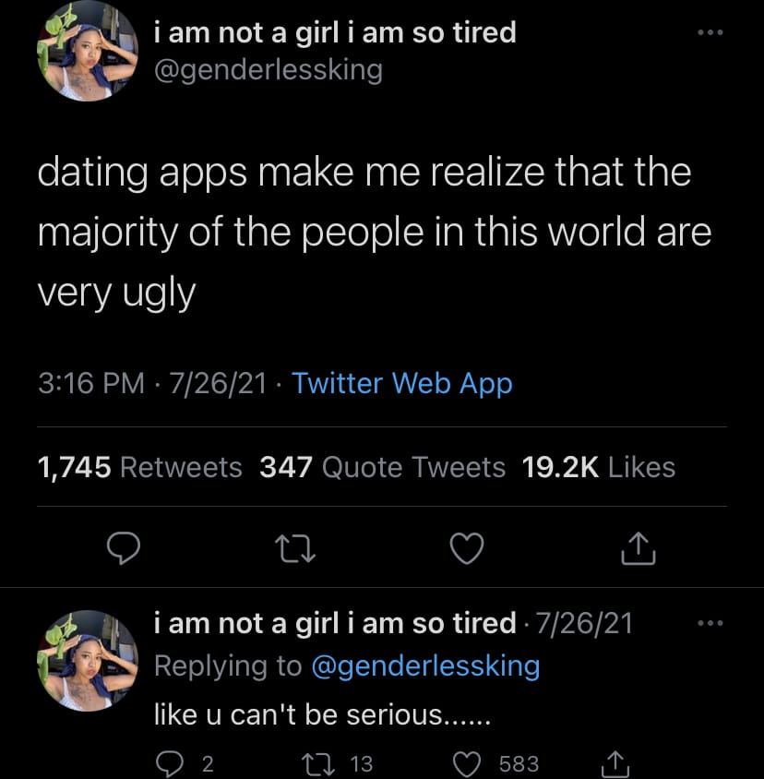764x779 pixels.
Task: Open three-dot menu on reply tweet
Action: coord(710,623)
